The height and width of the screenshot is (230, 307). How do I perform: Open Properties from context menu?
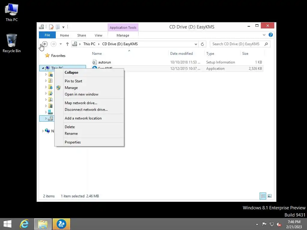[89, 142]
